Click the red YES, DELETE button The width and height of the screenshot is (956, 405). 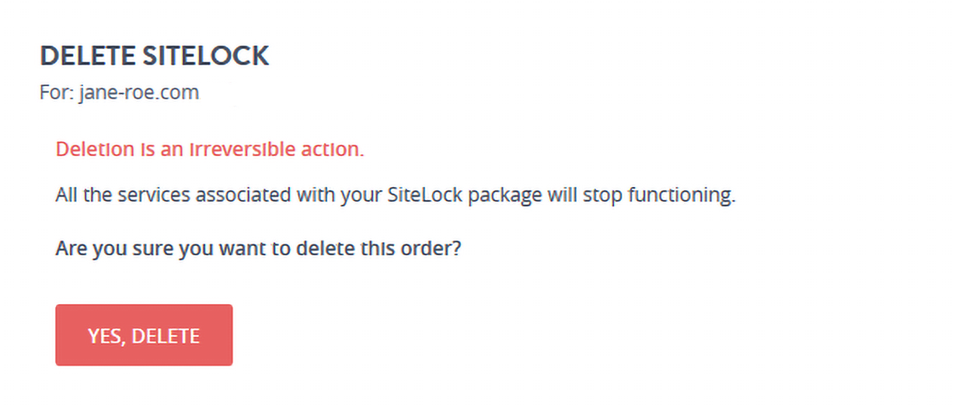click(x=144, y=335)
